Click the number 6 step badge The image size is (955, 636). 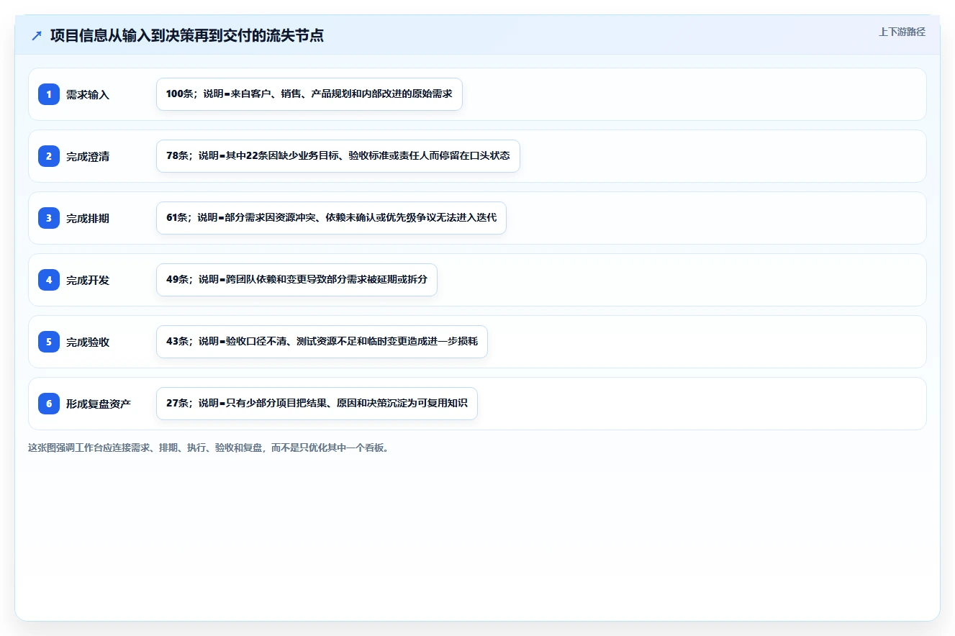[49, 404]
